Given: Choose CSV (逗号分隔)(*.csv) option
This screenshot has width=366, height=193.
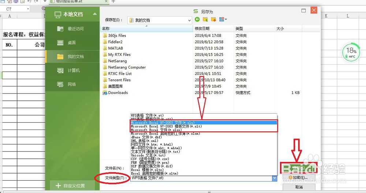Looking at the screenshot, I should click(203, 159).
